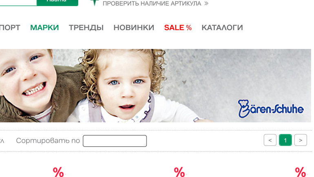Open the МАРКИ menu item

pos(44,28)
